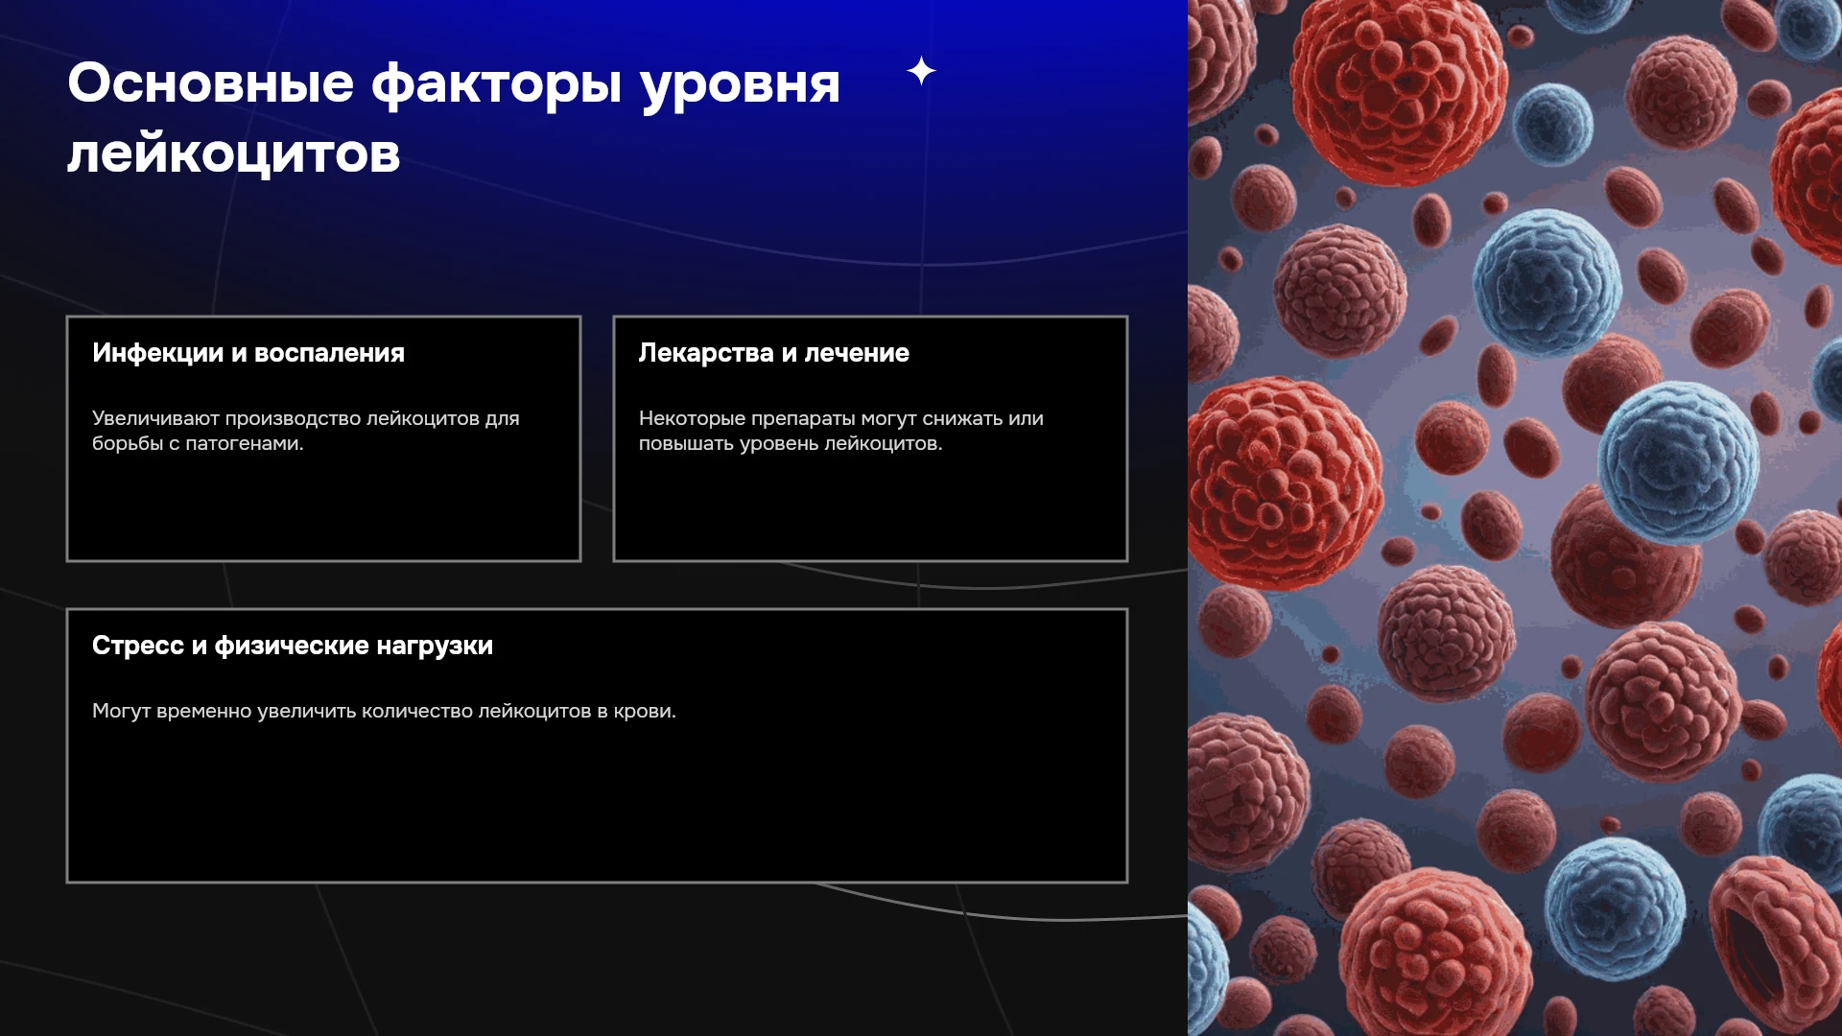Click empty space in the 'Стресс' card body
Viewport: 1842px width, 1036px height.
point(597,806)
